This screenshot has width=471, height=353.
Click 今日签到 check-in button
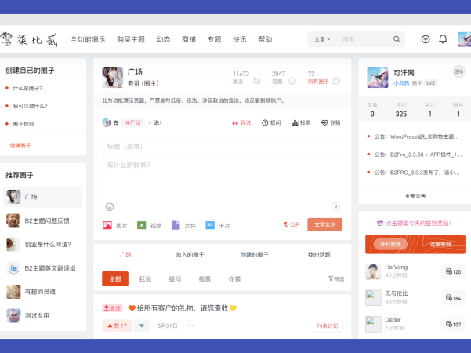pos(390,244)
